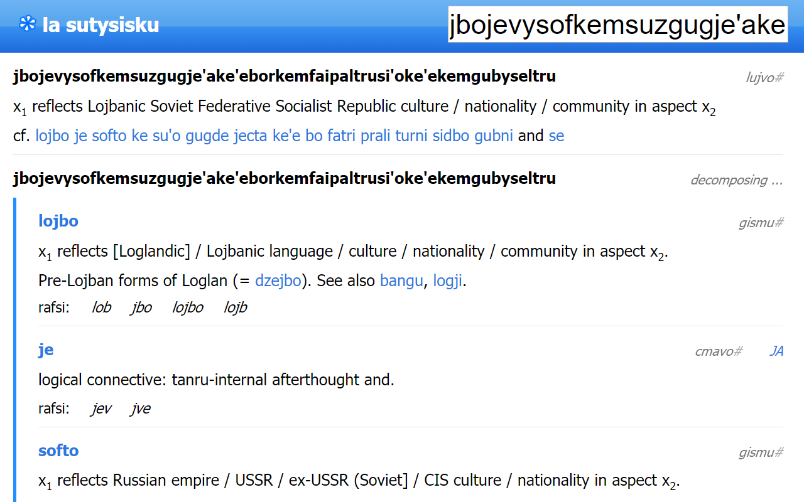Click the cmavo# type label
The width and height of the screenshot is (804, 502).
[x=719, y=351]
